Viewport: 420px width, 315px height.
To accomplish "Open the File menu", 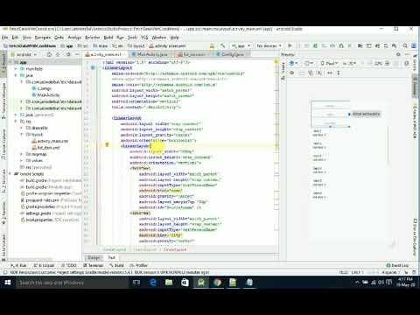I will click(4, 38).
